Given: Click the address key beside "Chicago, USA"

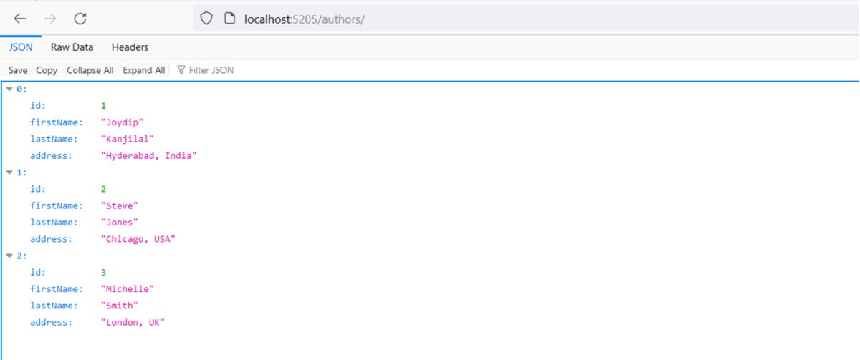Looking at the screenshot, I should [x=51, y=239].
